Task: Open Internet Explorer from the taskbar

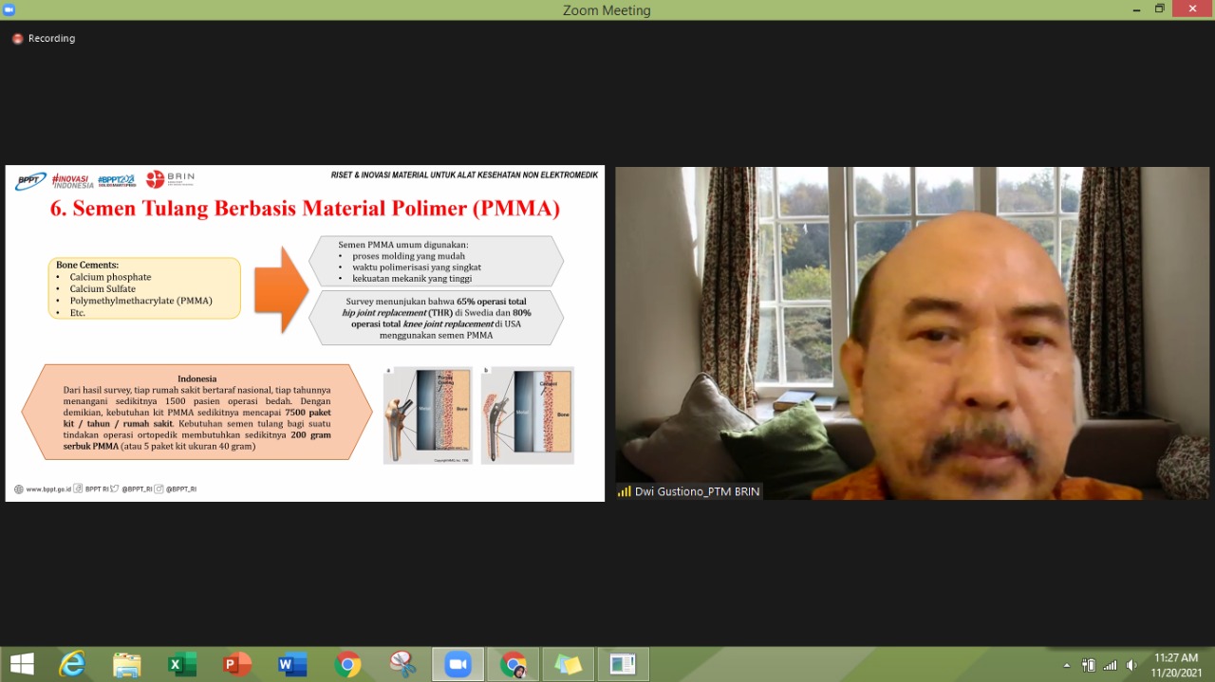Action: pos(72,664)
